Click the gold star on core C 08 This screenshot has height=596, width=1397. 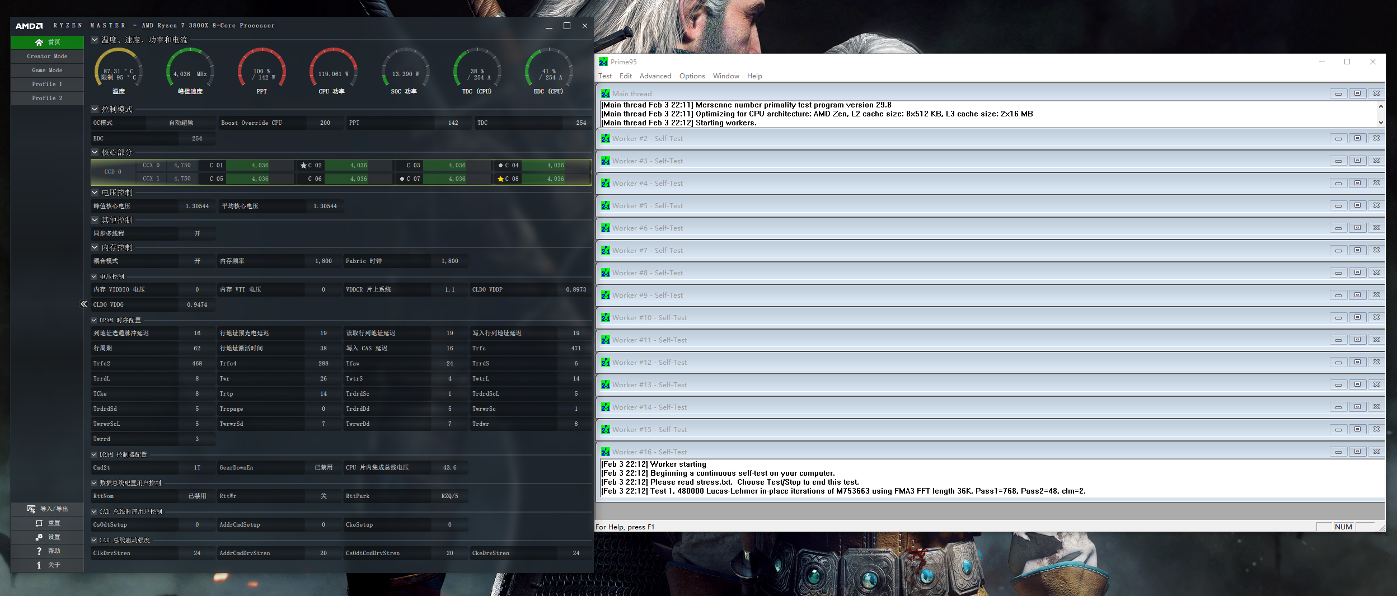click(x=500, y=179)
